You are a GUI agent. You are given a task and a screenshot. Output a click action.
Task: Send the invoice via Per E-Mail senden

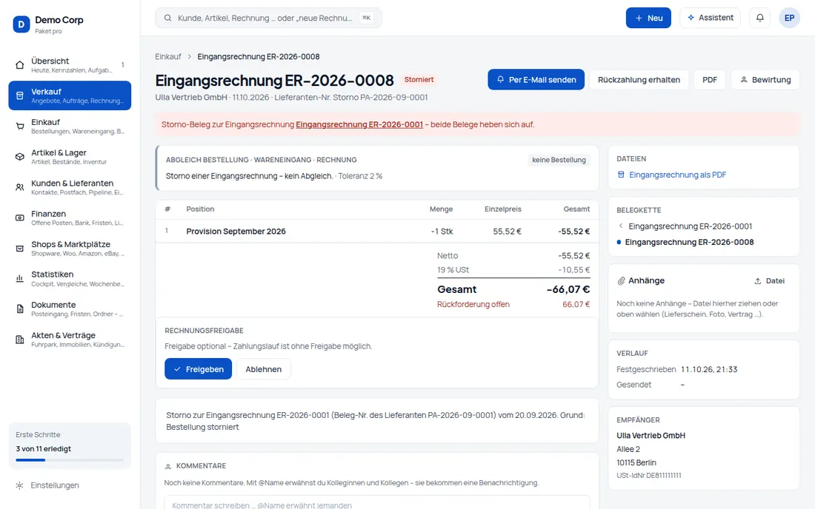pos(536,80)
